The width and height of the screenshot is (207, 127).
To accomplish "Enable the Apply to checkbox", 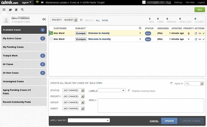I will (x=172, y=83).
